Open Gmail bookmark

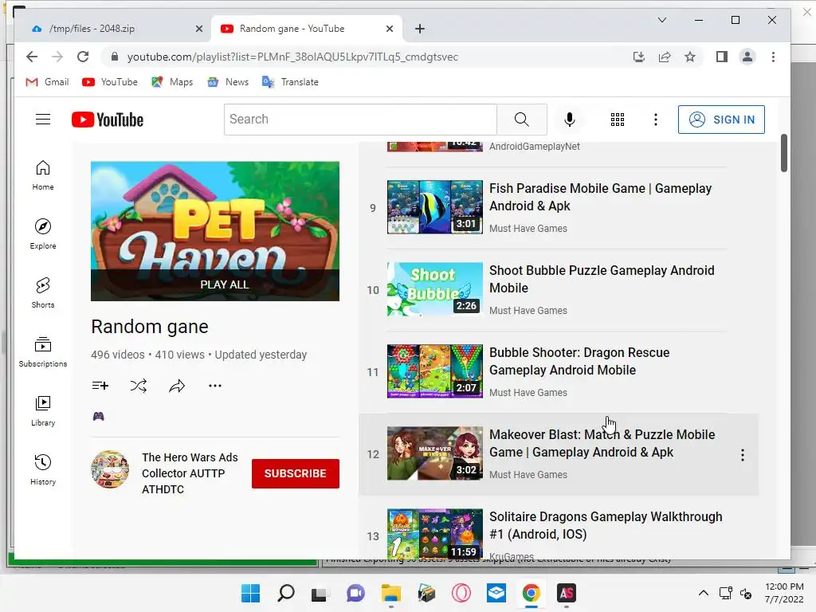(47, 82)
